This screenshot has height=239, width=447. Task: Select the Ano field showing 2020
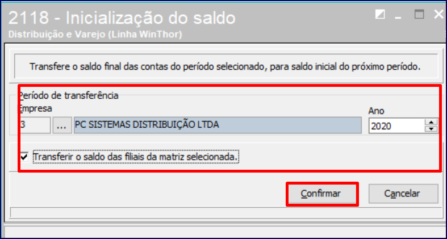[396, 125]
